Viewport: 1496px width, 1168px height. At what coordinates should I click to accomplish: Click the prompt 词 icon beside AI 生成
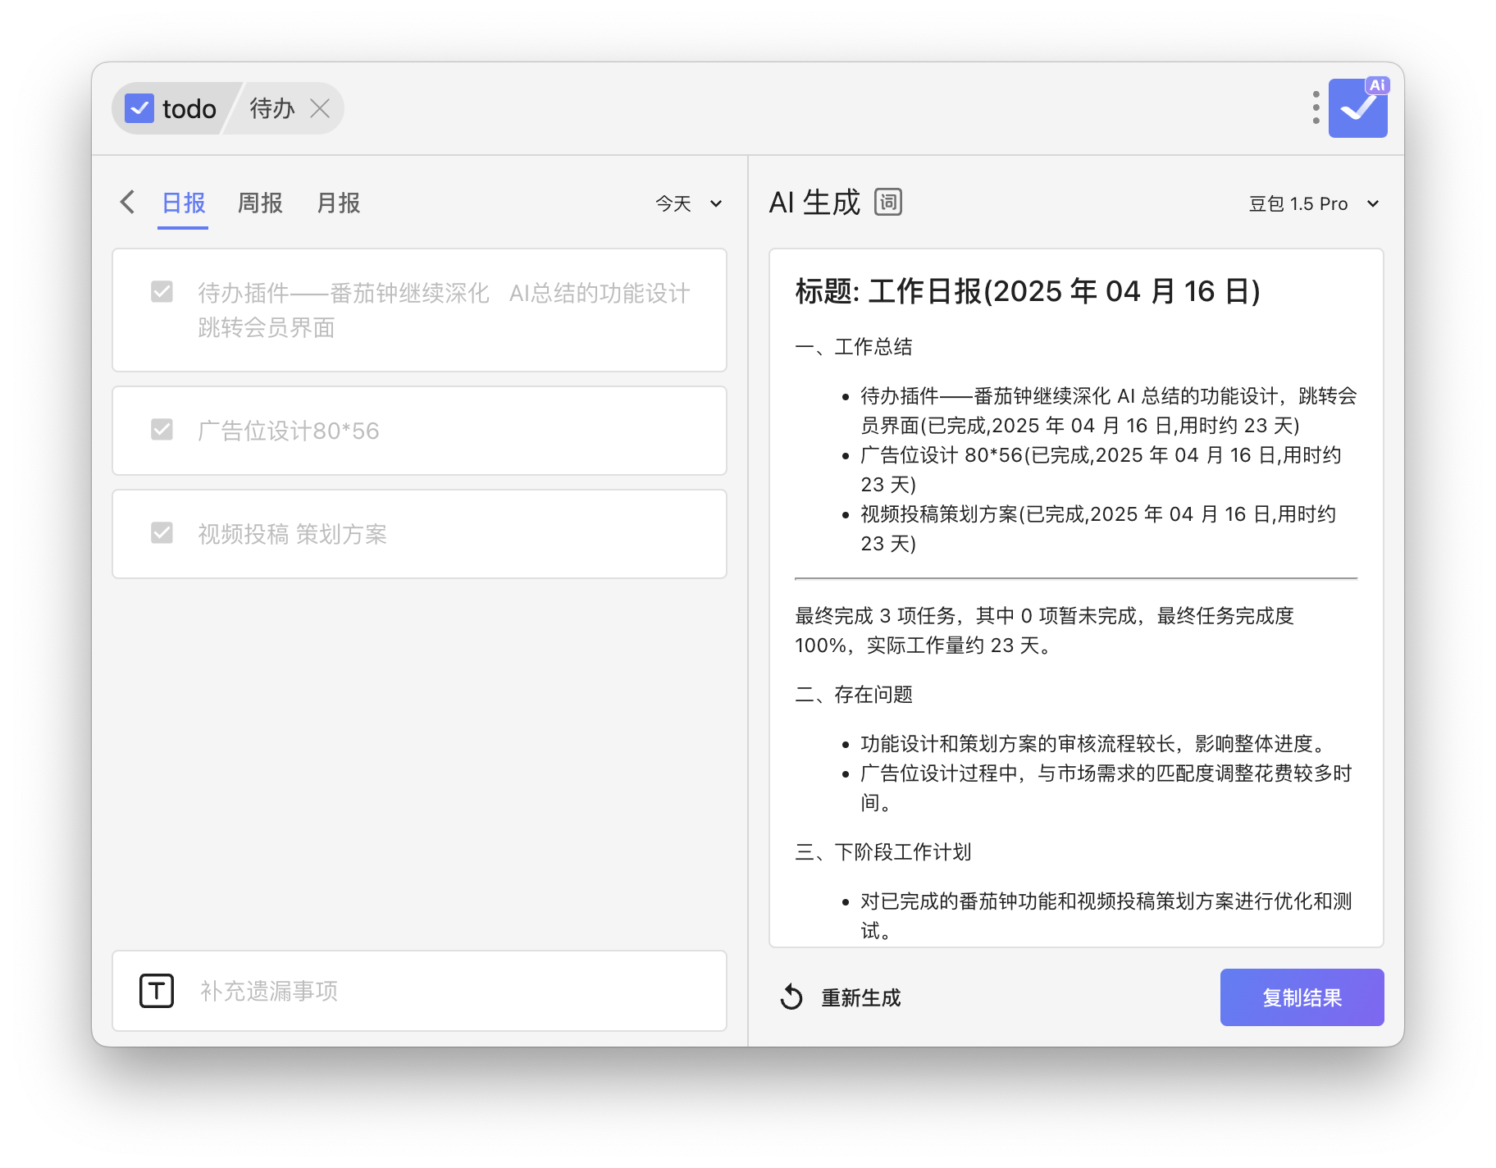[x=888, y=202]
